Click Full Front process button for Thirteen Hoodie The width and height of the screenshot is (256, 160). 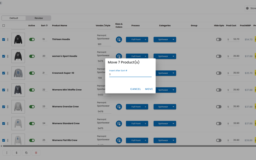point(137,40)
